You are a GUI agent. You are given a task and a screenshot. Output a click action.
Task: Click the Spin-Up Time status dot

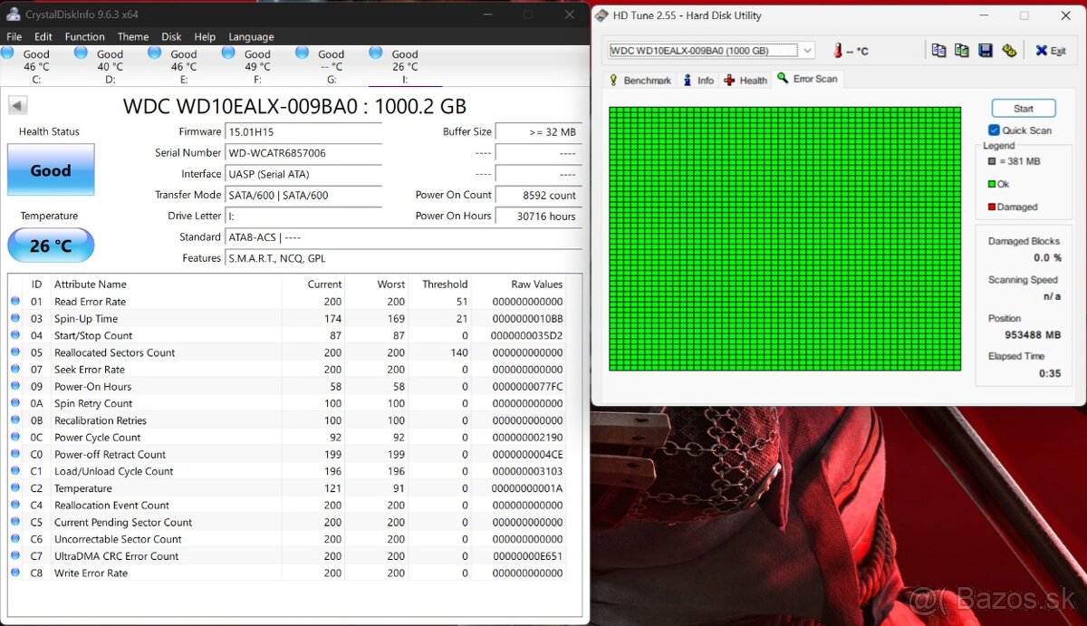coord(15,319)
